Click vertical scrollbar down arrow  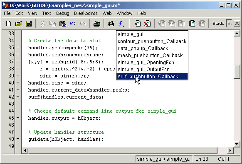pyautogui.click(x=237, y=144)
